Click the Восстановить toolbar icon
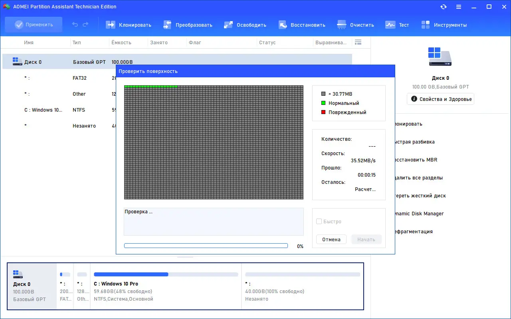511x319 pixels. pos(302,25)
